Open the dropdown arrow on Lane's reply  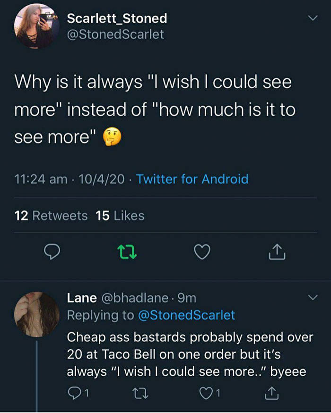312,298
